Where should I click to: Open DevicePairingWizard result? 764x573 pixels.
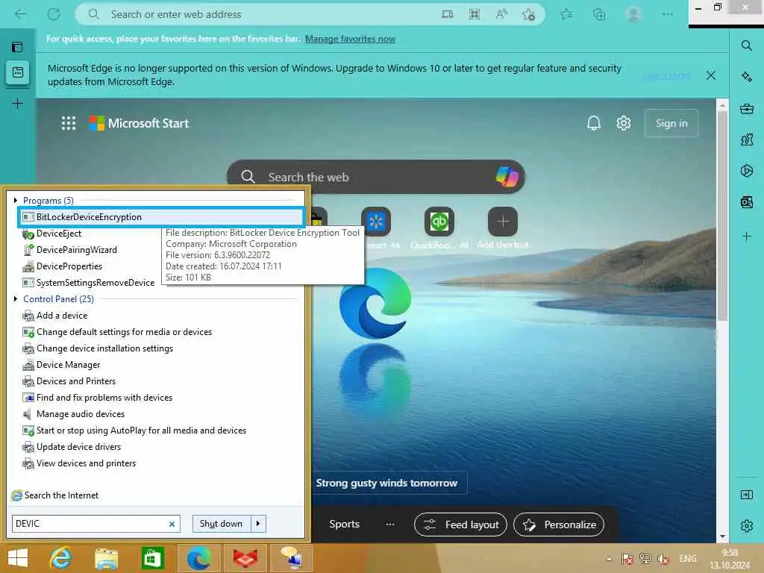(77, 250)
